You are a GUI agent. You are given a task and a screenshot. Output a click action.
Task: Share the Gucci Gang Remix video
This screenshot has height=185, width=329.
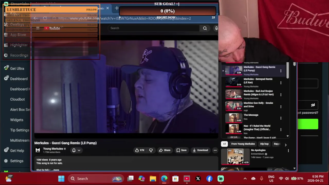(164, 150)
